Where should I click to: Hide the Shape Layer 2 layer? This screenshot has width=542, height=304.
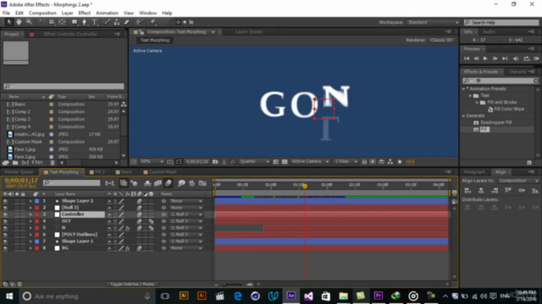(x=5, y=201)
